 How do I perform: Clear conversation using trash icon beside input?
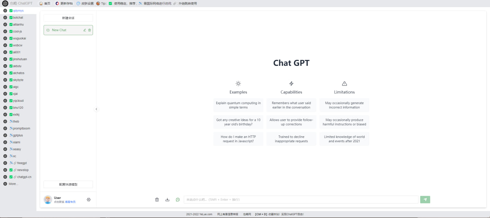pos(157,200)
